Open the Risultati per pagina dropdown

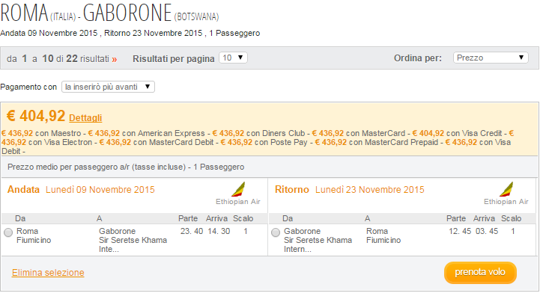pos(233,58)
